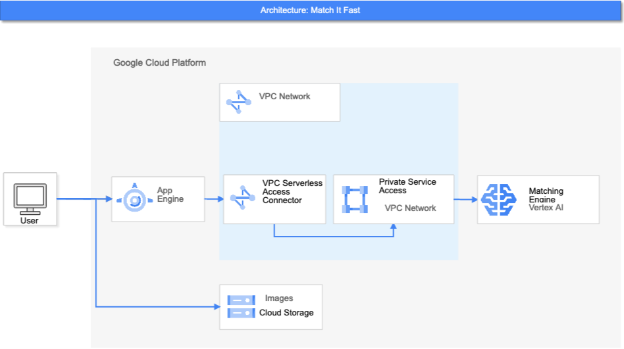624x349 pixels.
Task: Click the Private Service Access square icon
Action: [355, 199]
